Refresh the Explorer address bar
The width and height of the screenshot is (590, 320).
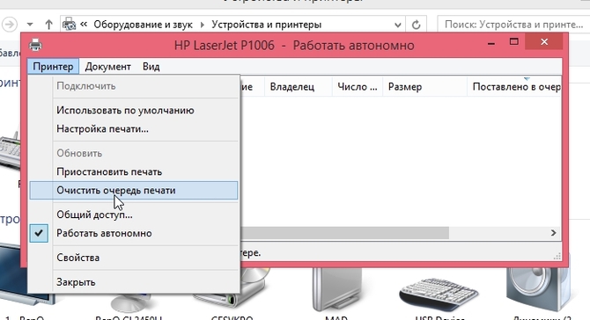(416, 25)
